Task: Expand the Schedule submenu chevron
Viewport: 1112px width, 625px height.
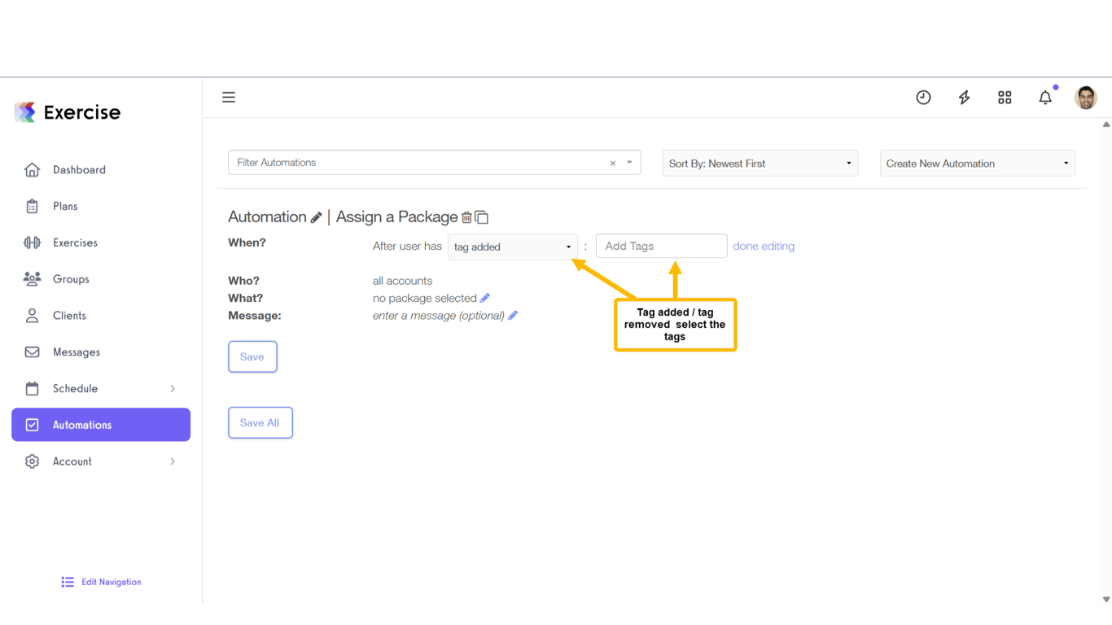Action: click(x=173, y=388)
